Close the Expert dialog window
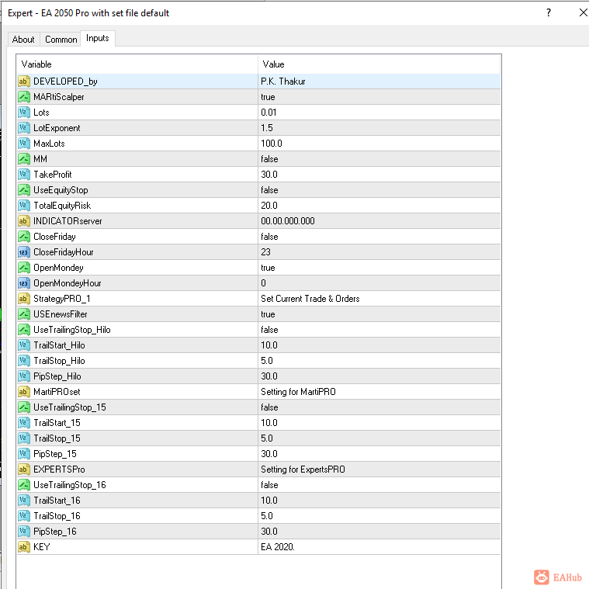The image size is (589, 589). click(x=583, y=12)
